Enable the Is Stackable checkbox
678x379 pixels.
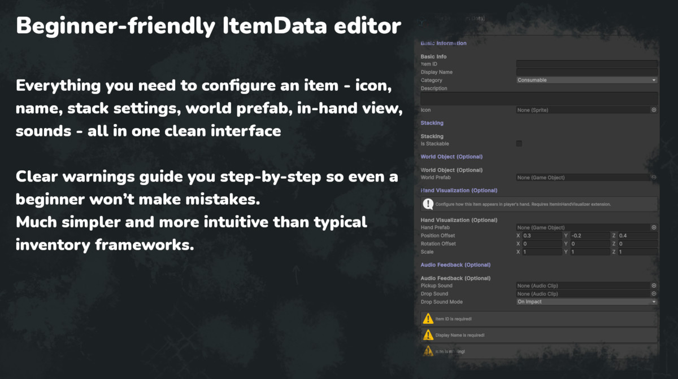pos(519,144)
